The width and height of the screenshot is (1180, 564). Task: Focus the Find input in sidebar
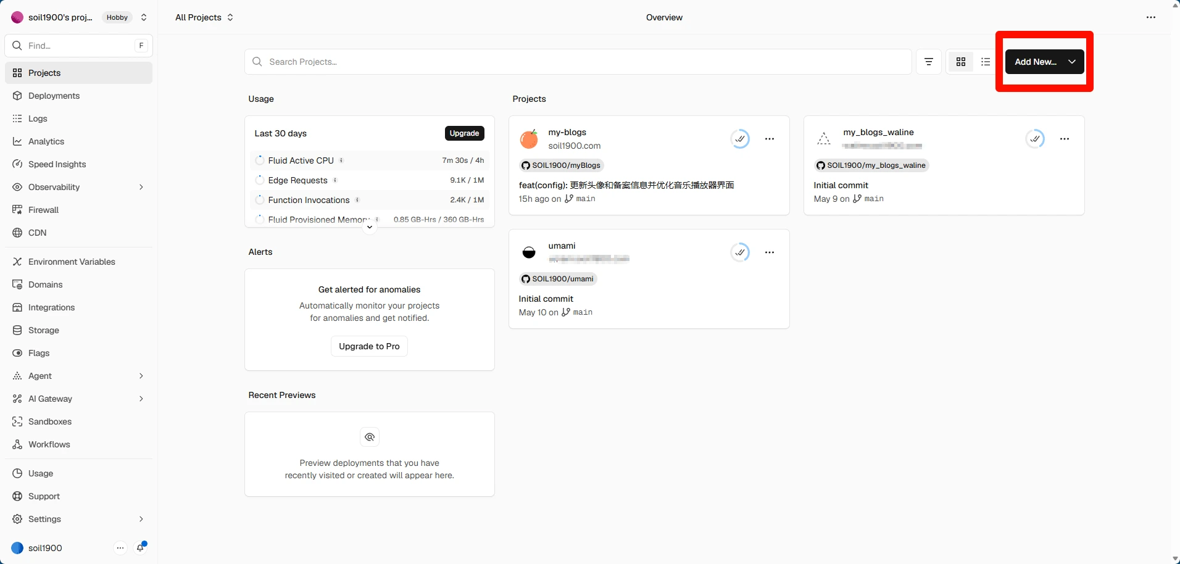coord(78,46)
